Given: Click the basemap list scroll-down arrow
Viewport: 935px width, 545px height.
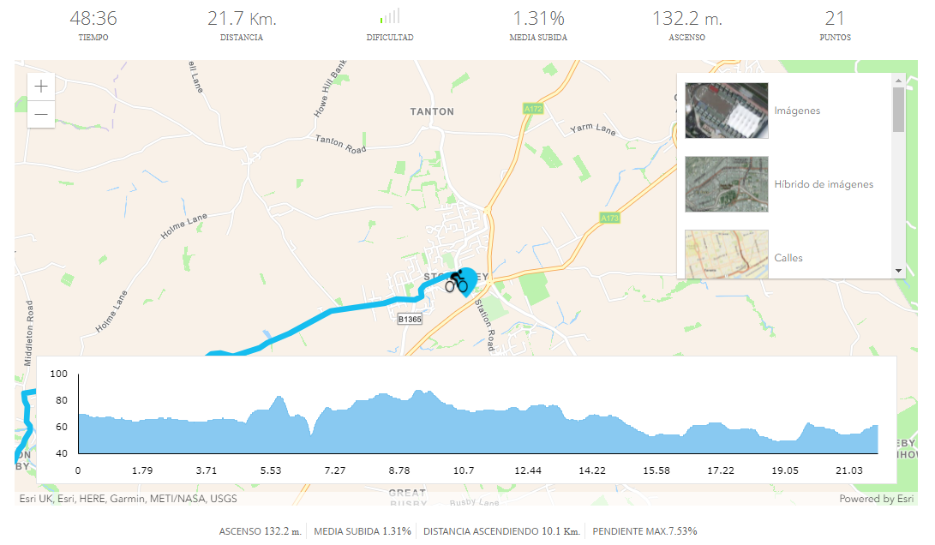Looking at the screenshot, I should tap(899, 271).
